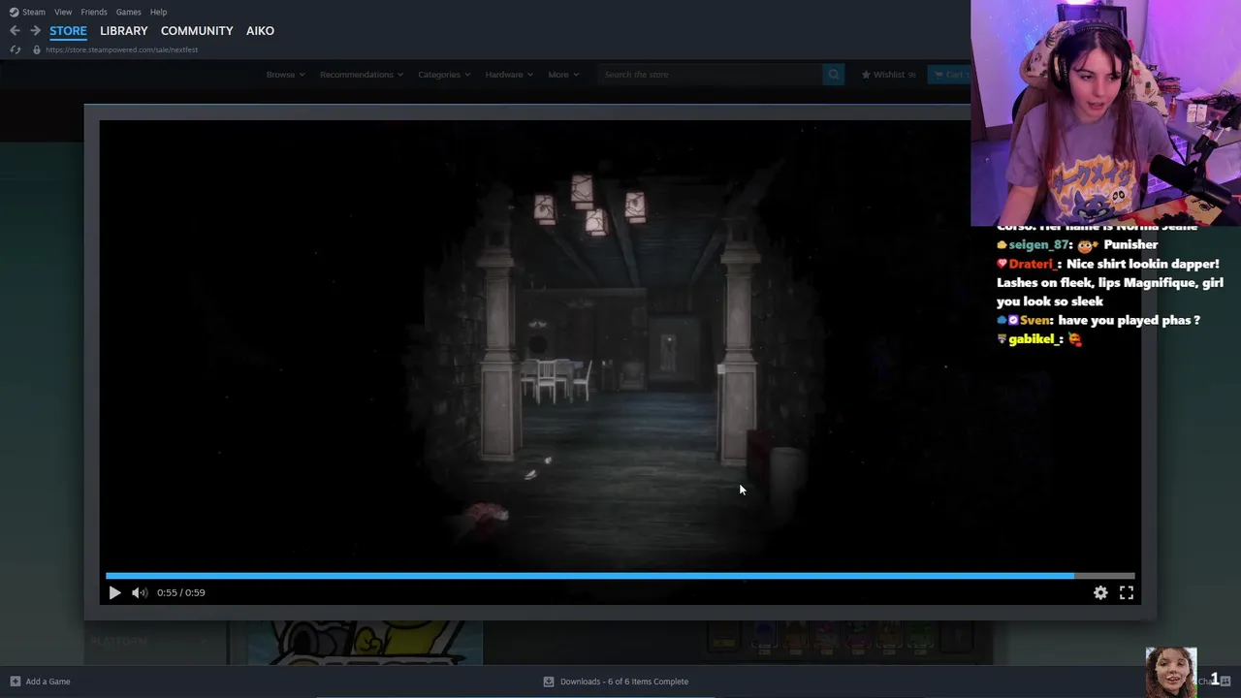
Task: Expand the Hardware dropdown
Action: (x=509, y=75)
